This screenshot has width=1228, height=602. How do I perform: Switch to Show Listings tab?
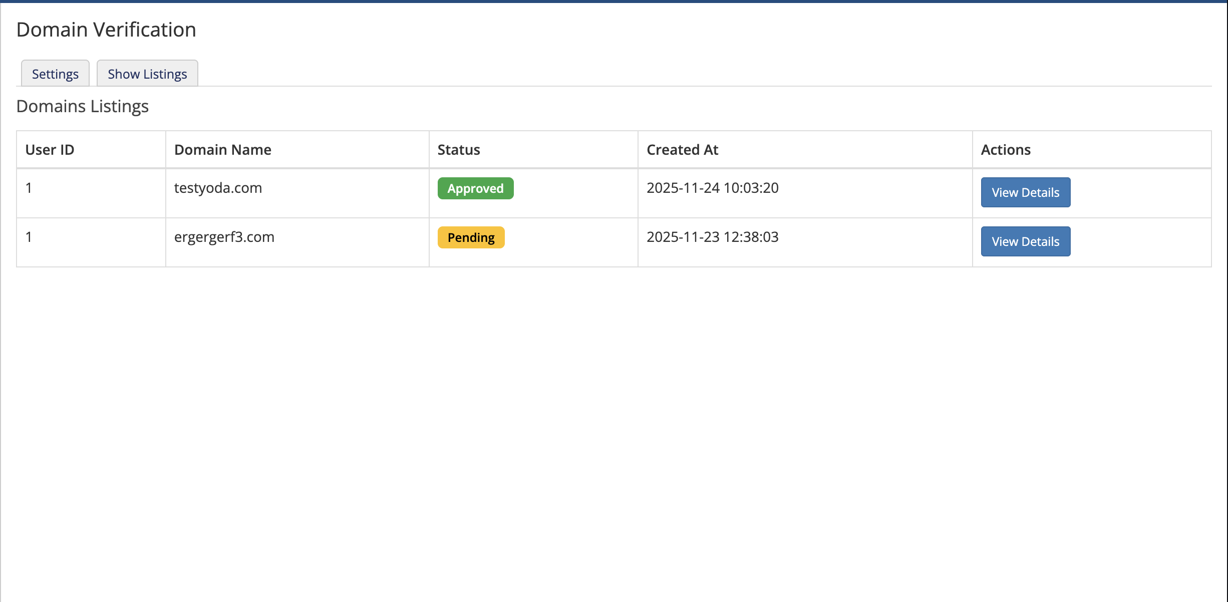click(x=147, y=74)
